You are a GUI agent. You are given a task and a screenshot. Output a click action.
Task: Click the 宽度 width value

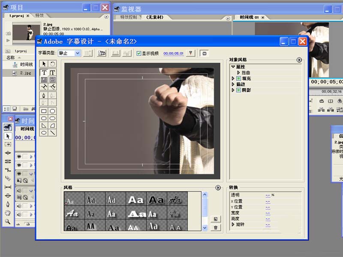click(268, 213)
